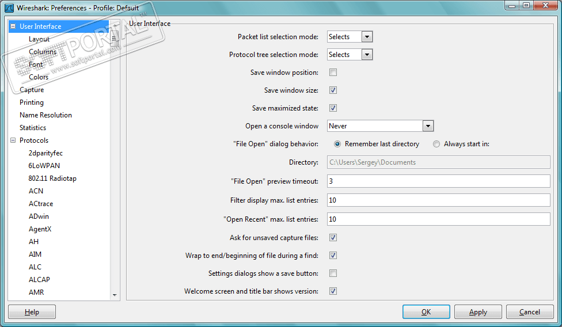Toggle Ask for unsaved capture files checkbox
Screen dimensions: 562x327
333,237
